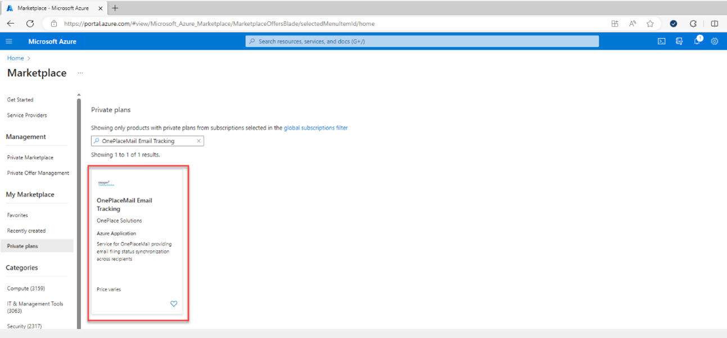
Task: Select the Compute (3159) category
Action: click(26, 289)
